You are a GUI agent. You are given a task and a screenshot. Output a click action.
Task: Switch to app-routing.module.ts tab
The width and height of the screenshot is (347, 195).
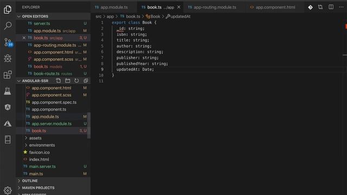(215, 7)
